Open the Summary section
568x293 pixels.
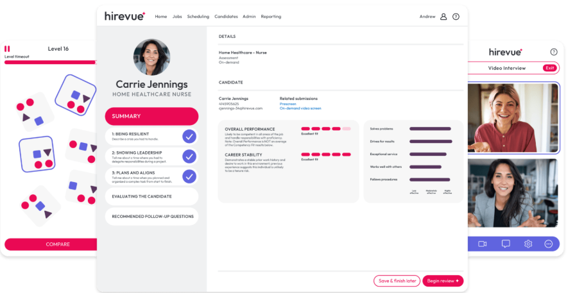coord(151,116)
